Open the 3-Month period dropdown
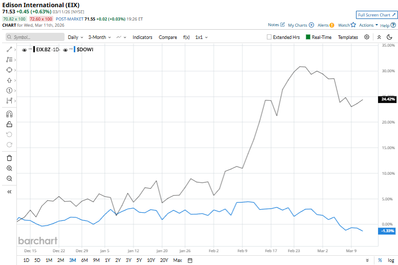The height and width of the screenshot is (265, 398). click(x=99, y=37)
